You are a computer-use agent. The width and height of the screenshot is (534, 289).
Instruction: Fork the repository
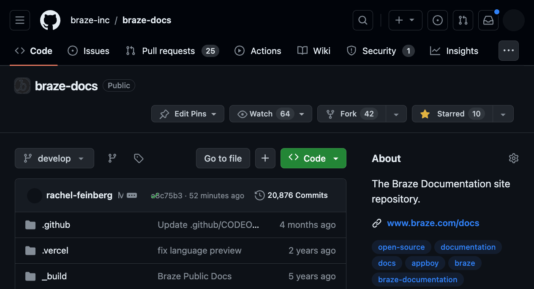(x=352, y=114)
